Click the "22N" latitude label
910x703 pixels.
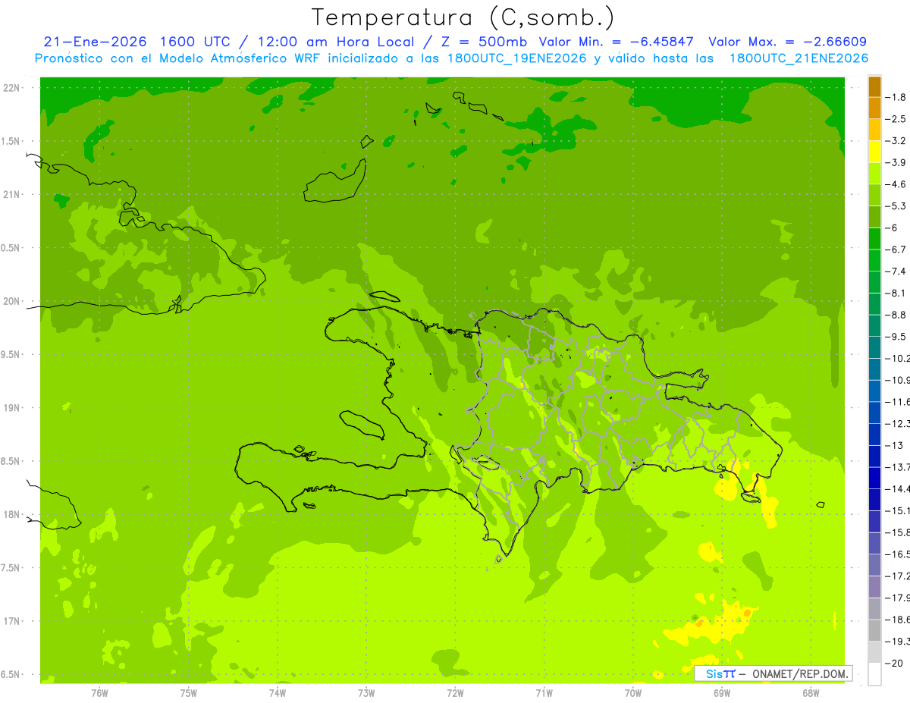tap(12, 88)
